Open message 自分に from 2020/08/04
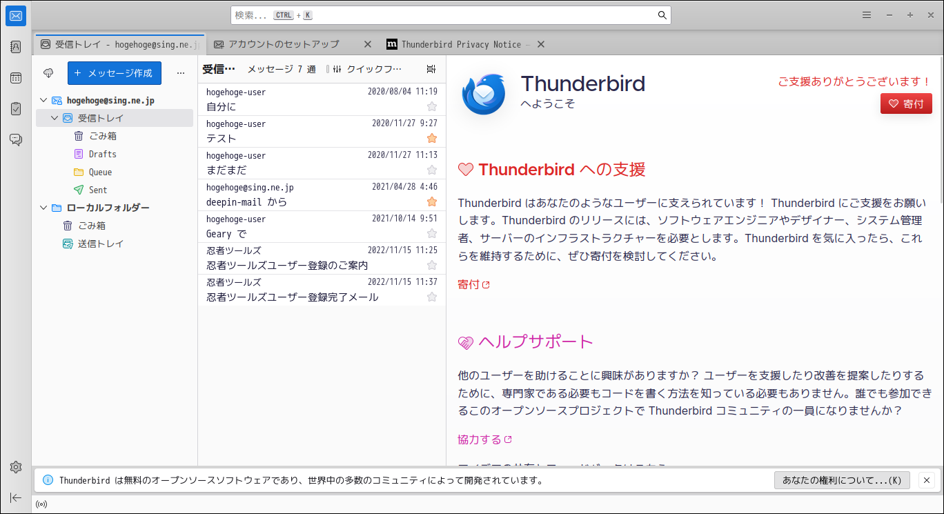Image resolution: width=944 pixels, height=514 pixels. (322, 100)
